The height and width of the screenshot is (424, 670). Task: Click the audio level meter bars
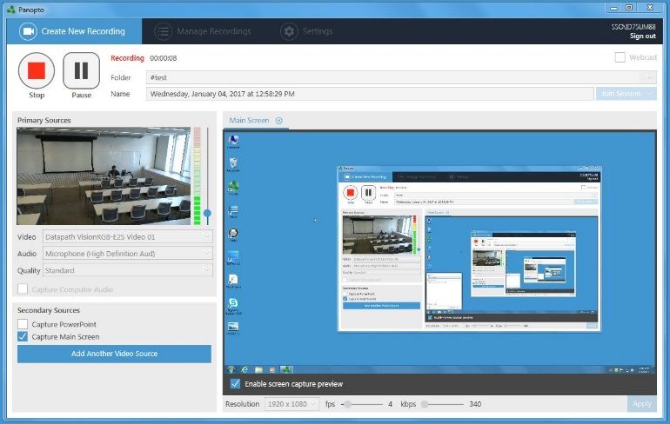(197, 176)
